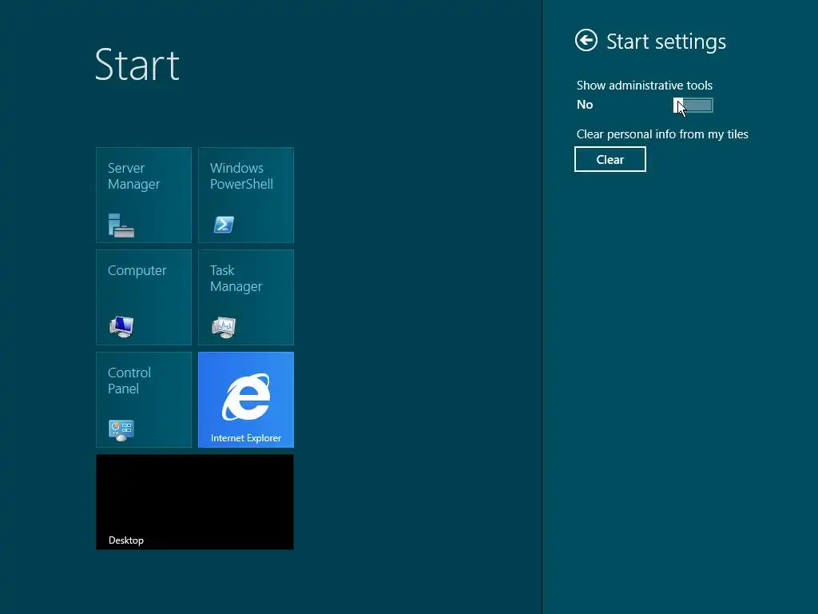Click the Server Manager tile label
This screenshot has width=818, height=614.
[x=133, y=176]
